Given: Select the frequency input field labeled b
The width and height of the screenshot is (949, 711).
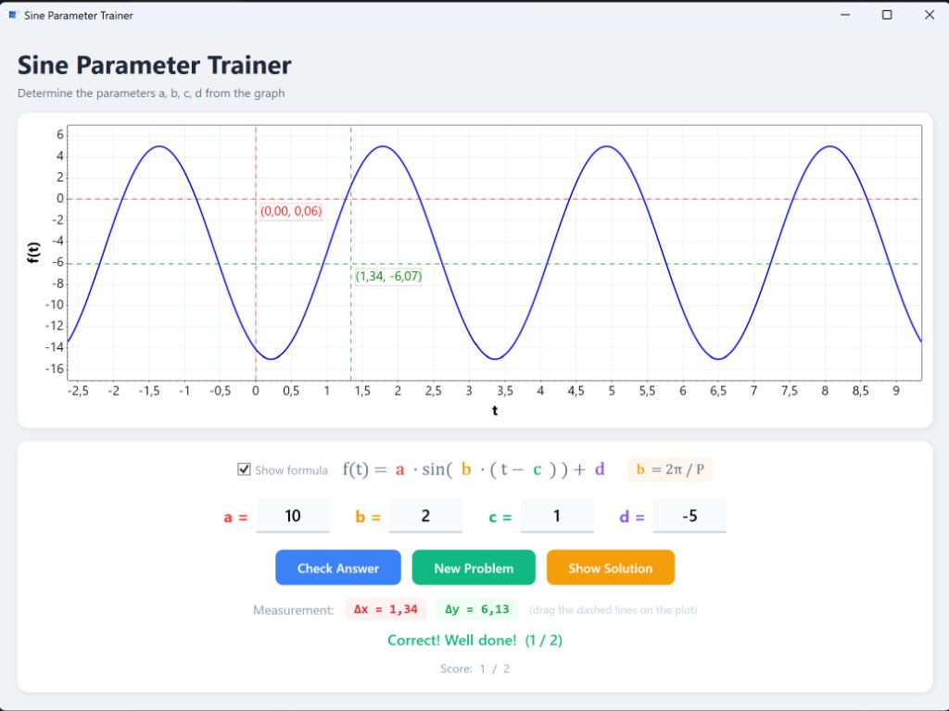Looking at the screenshot, I should [425, 516].
